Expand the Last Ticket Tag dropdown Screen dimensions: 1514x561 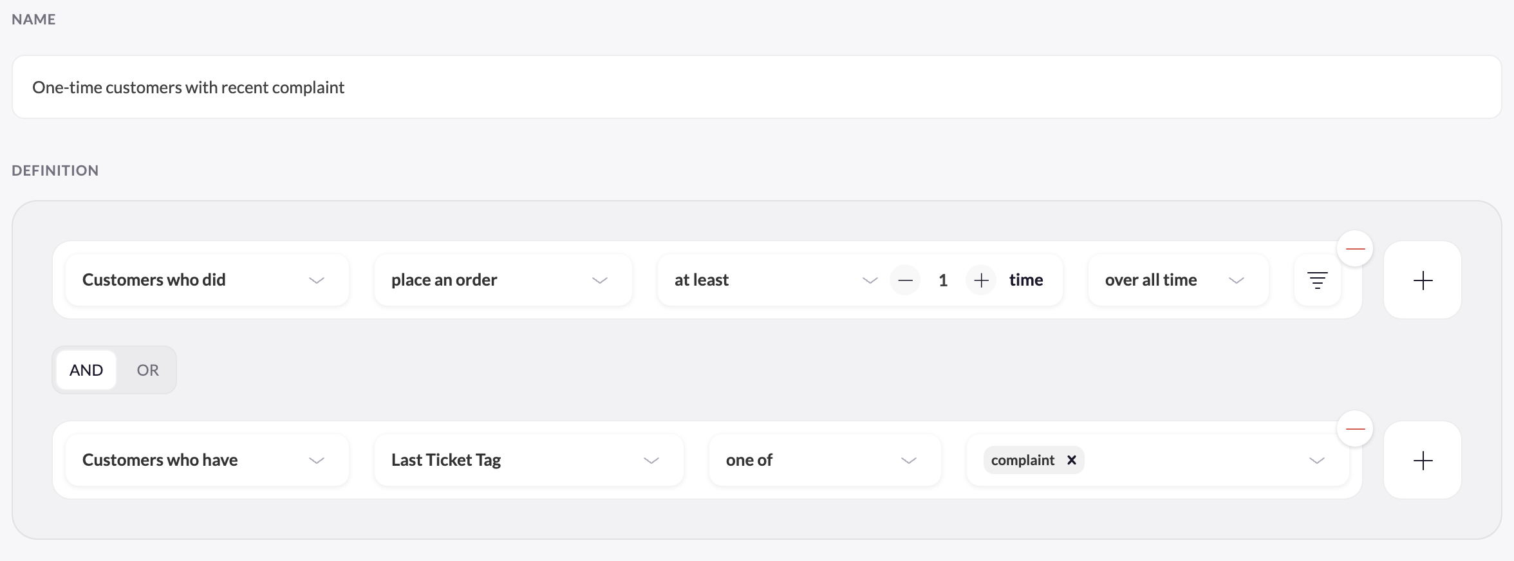[x=529, y=460]
